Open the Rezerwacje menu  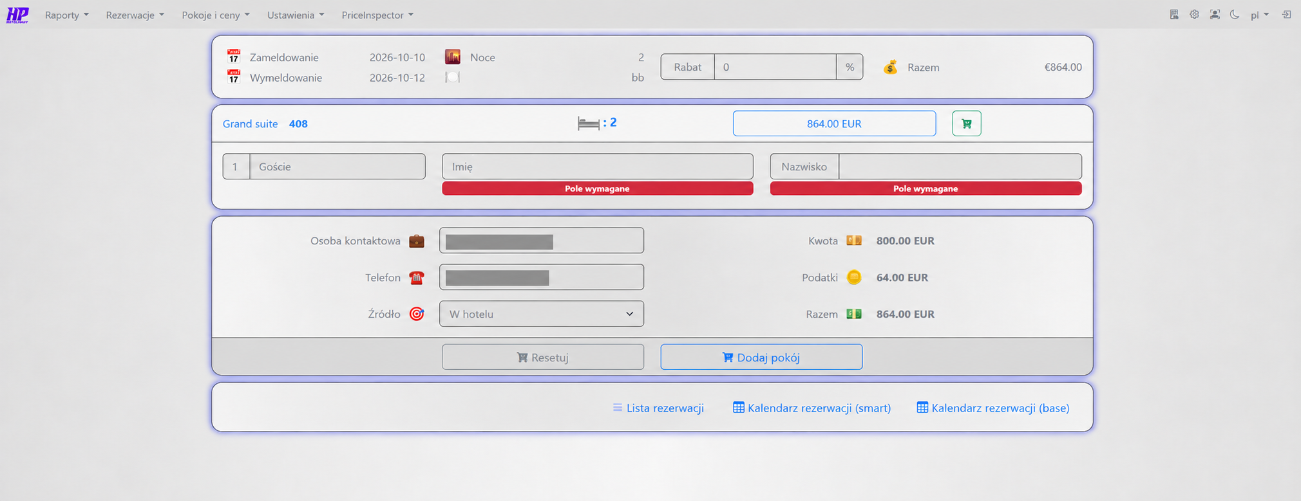135,15
